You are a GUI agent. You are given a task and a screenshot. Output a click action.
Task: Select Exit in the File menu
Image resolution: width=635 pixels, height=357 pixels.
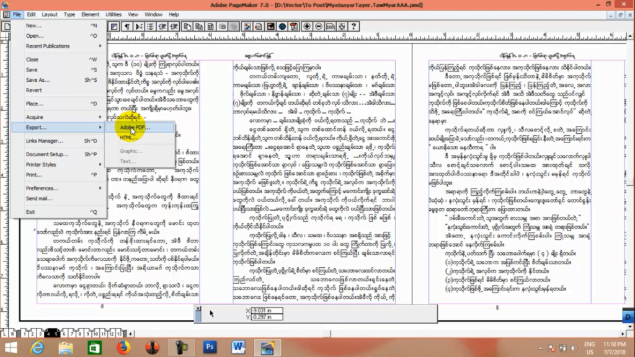click(x=59, y=212)
